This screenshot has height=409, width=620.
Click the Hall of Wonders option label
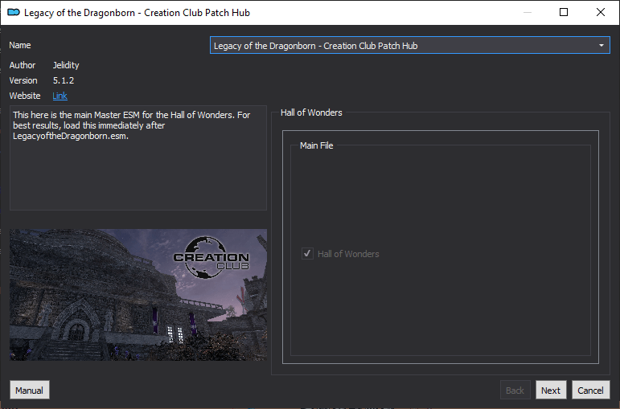coord(348,254)
